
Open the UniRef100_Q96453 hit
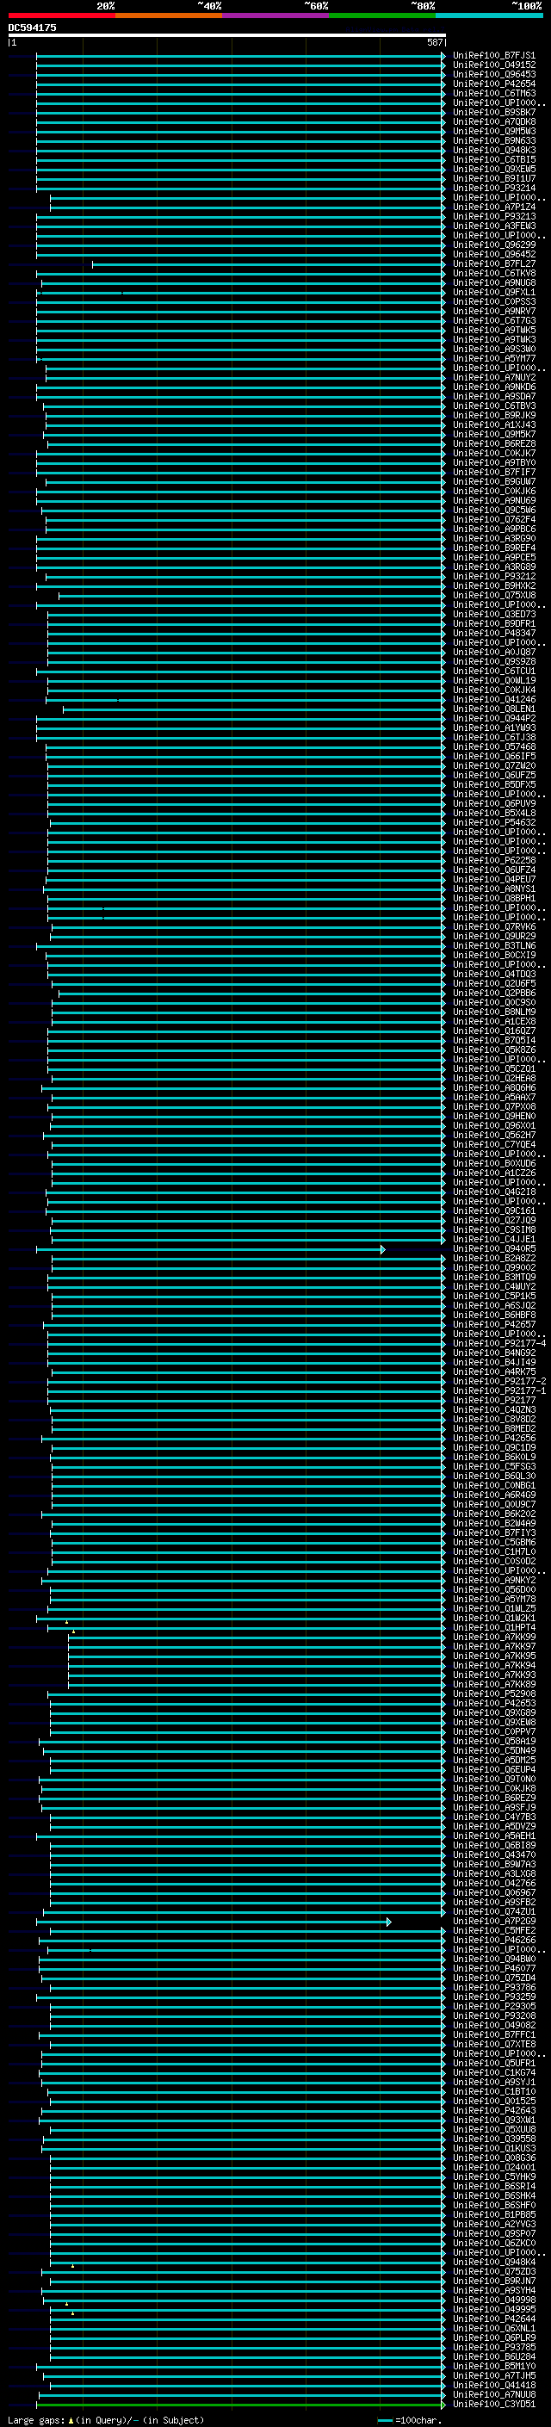(x=493, y=74)
